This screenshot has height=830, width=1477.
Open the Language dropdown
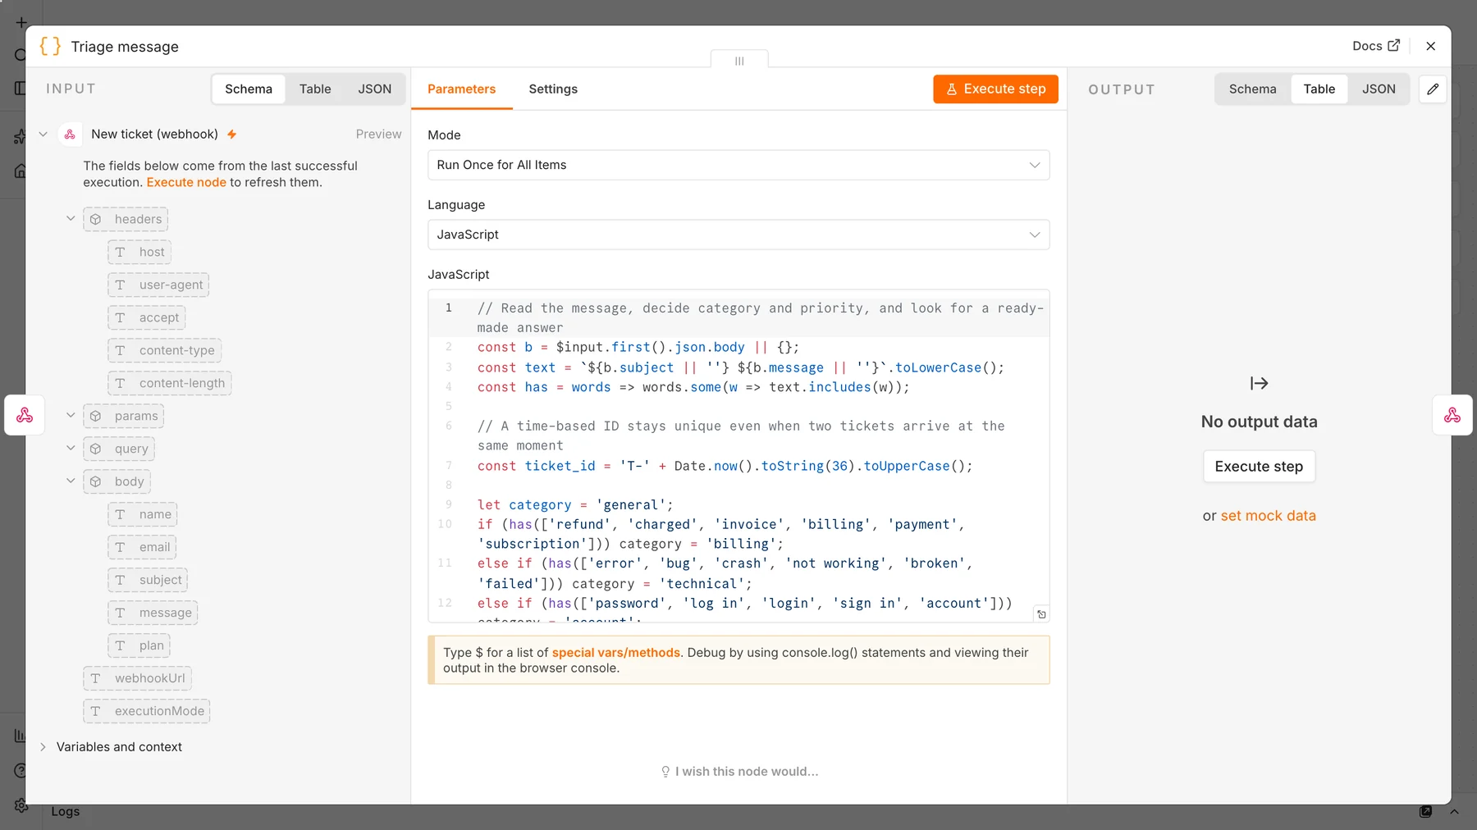(738, 235)
